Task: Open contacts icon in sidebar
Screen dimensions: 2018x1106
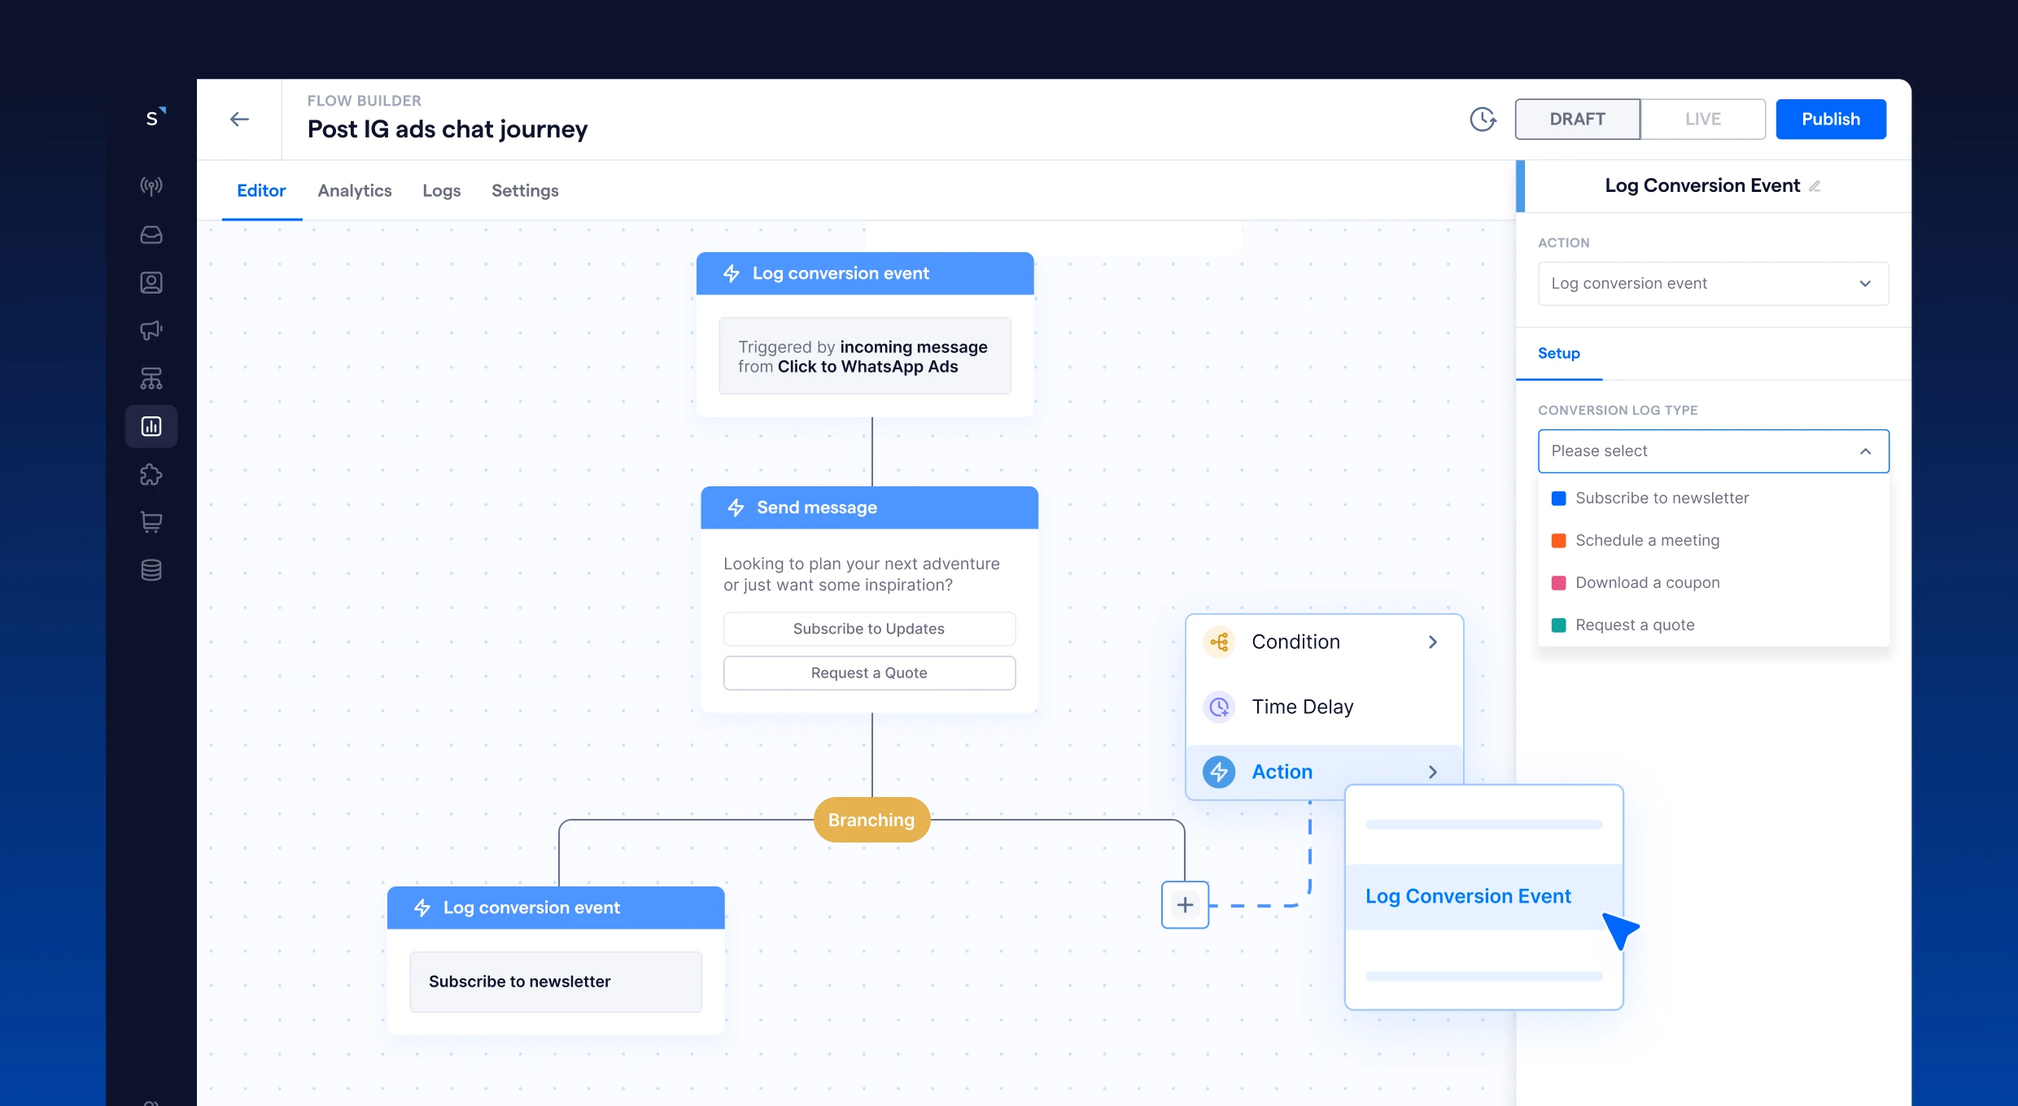Action: pos(151,283)
